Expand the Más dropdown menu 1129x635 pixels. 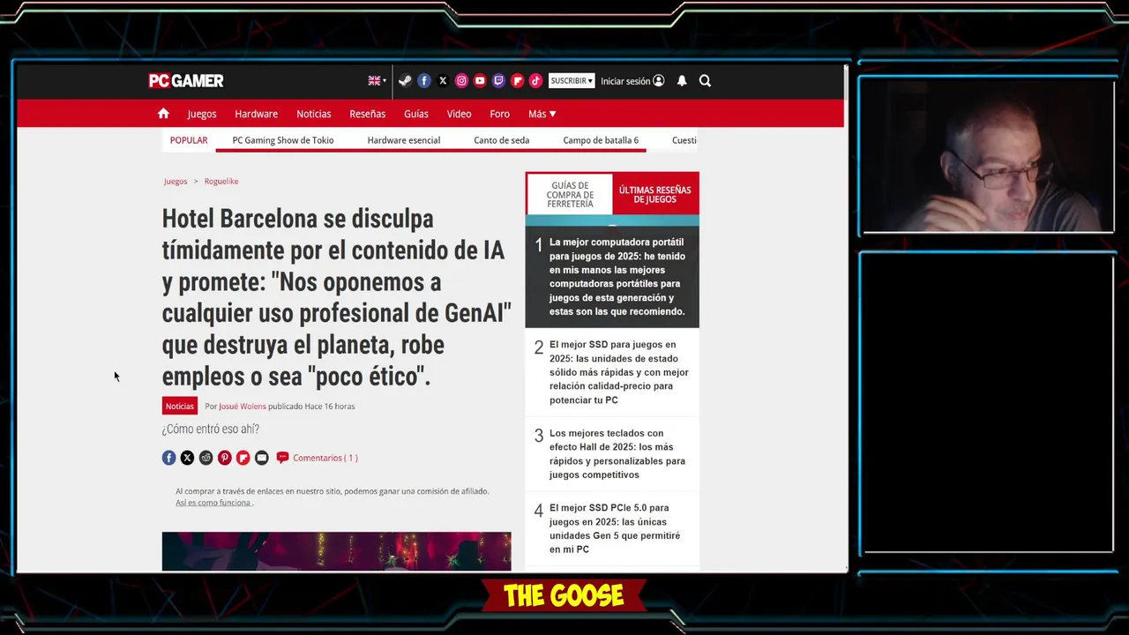542,114
